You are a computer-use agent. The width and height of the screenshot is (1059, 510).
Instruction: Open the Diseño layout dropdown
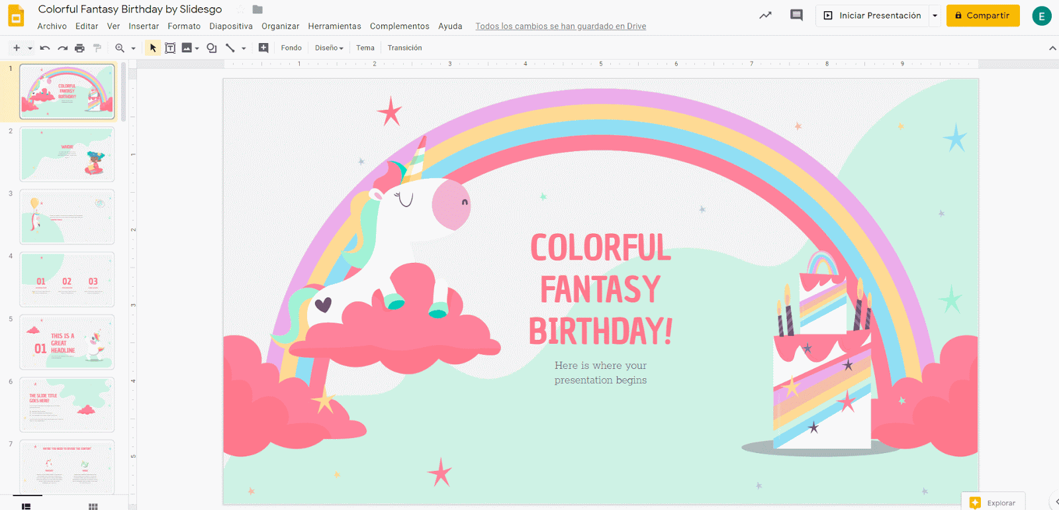point(329,48)
